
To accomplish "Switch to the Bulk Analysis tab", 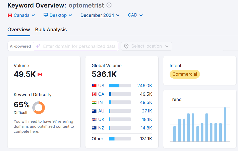I will point(51,30).
